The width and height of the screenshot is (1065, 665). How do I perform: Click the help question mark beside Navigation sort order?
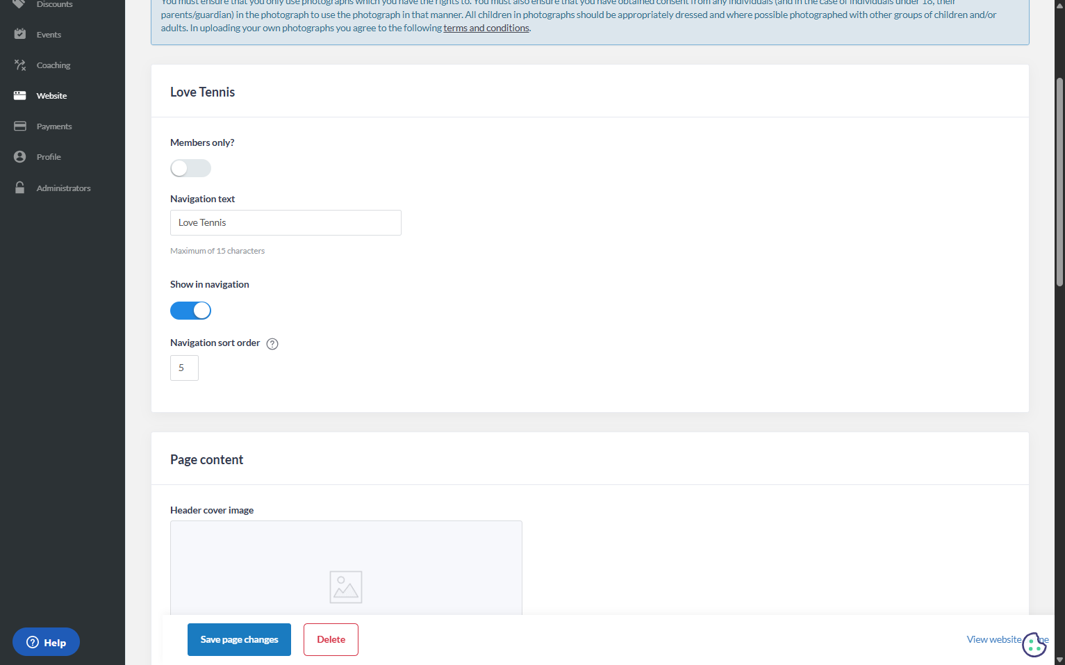pyautogui.click(x=272, y=344)
